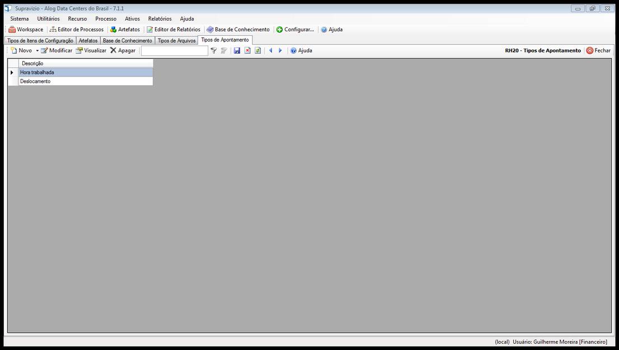Viewport: 619px width, 350px height.
Task: Open Ajuda in the main toolbar
Action: coord(331,30)
